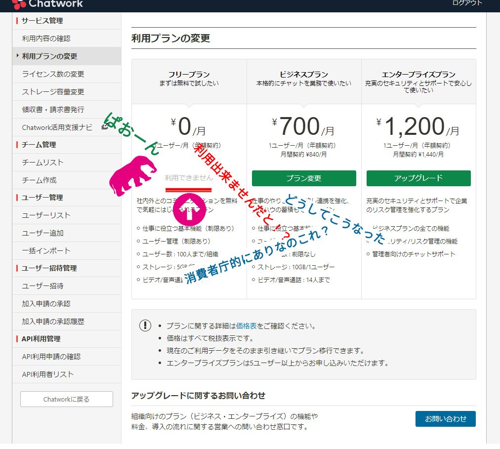This screenshot has height=449, width=500.
Task: Open 利用内容の確認 in the sidebar
Action: tap(67, 39)
